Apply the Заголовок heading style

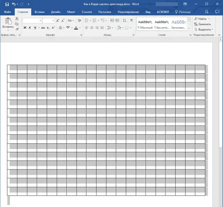[178, 24]
